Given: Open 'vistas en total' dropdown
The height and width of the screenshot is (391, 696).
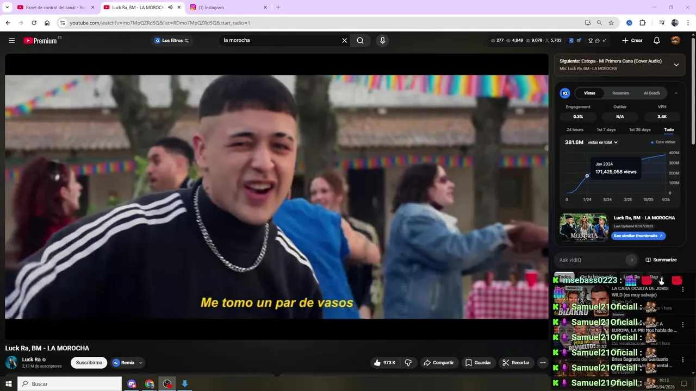Looking at the screenshot, I should (x=602, y=142).
